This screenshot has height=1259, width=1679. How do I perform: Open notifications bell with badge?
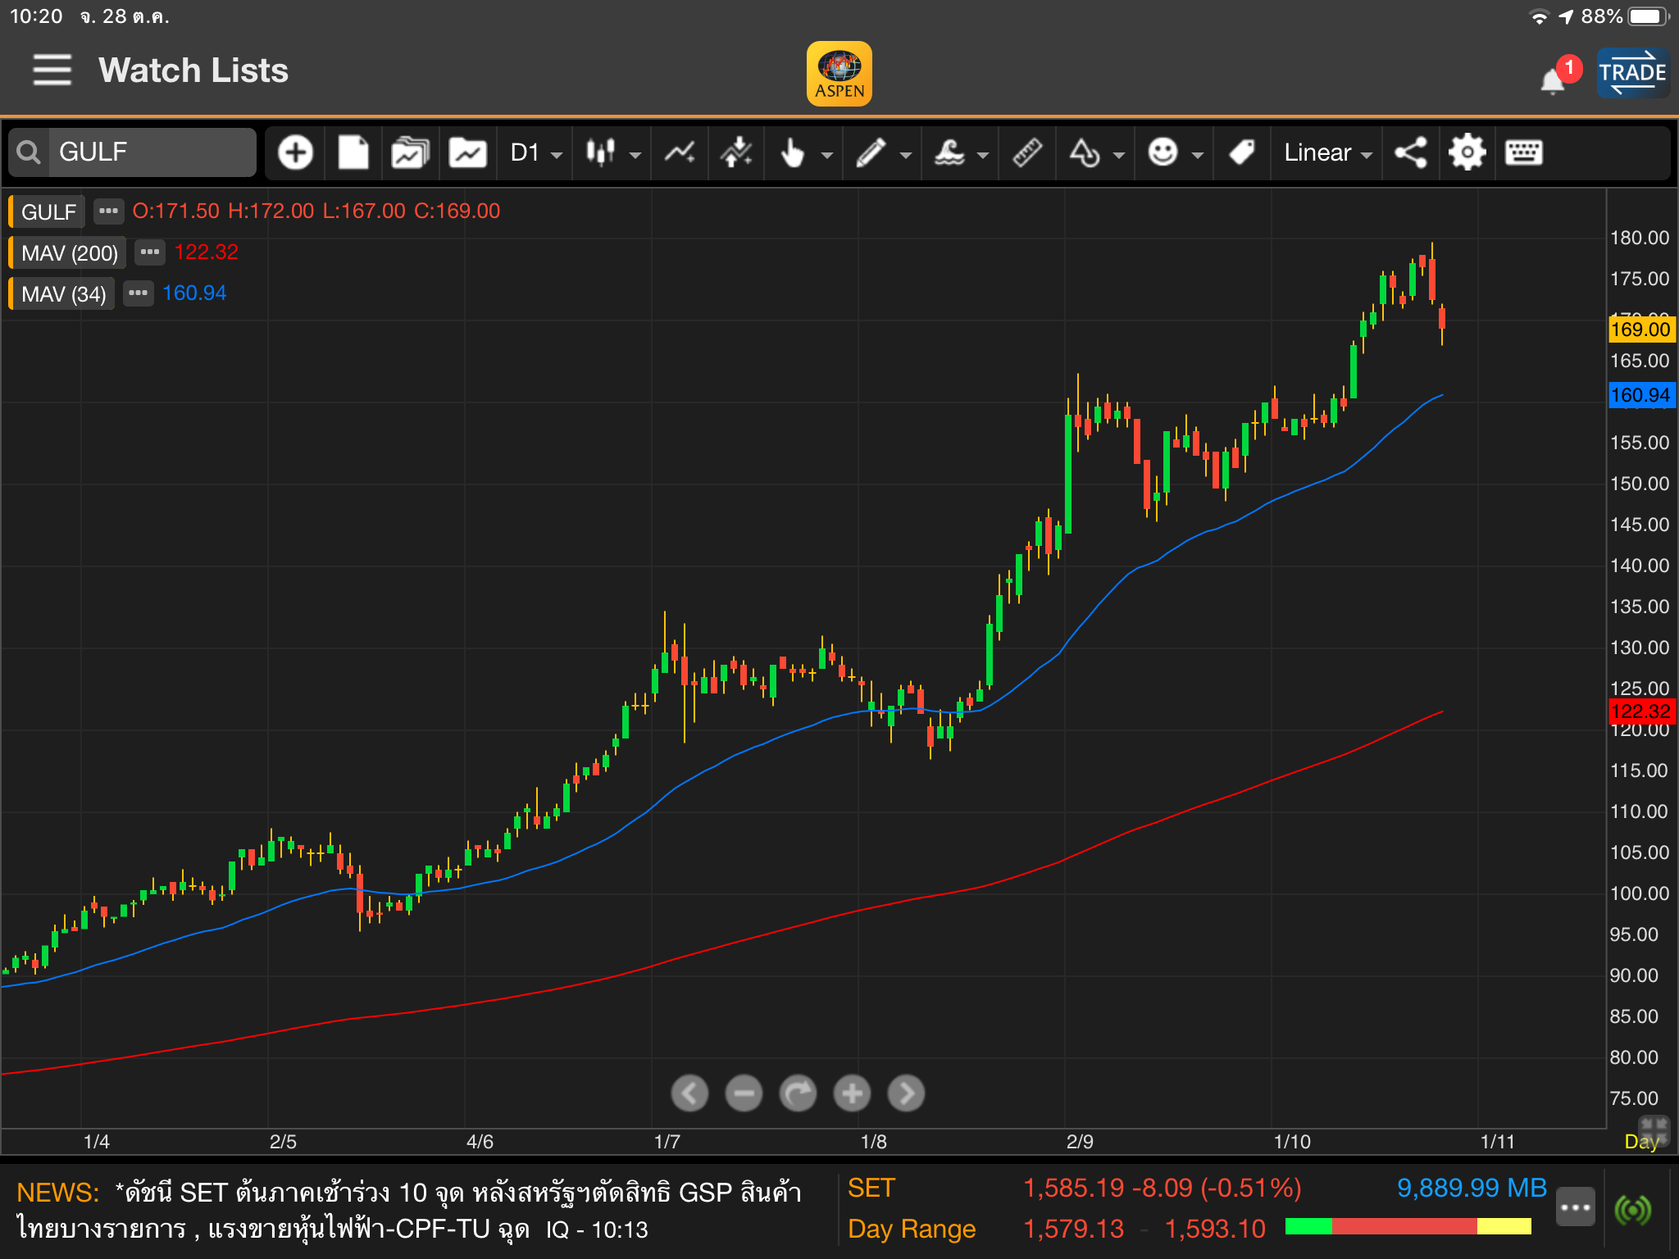pos(1553,80)
